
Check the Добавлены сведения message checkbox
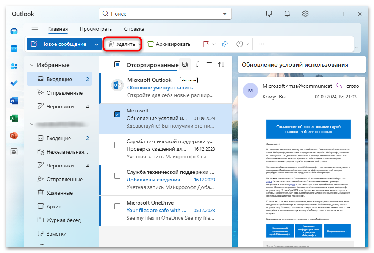pyautogui.click(x=117, y=176)
